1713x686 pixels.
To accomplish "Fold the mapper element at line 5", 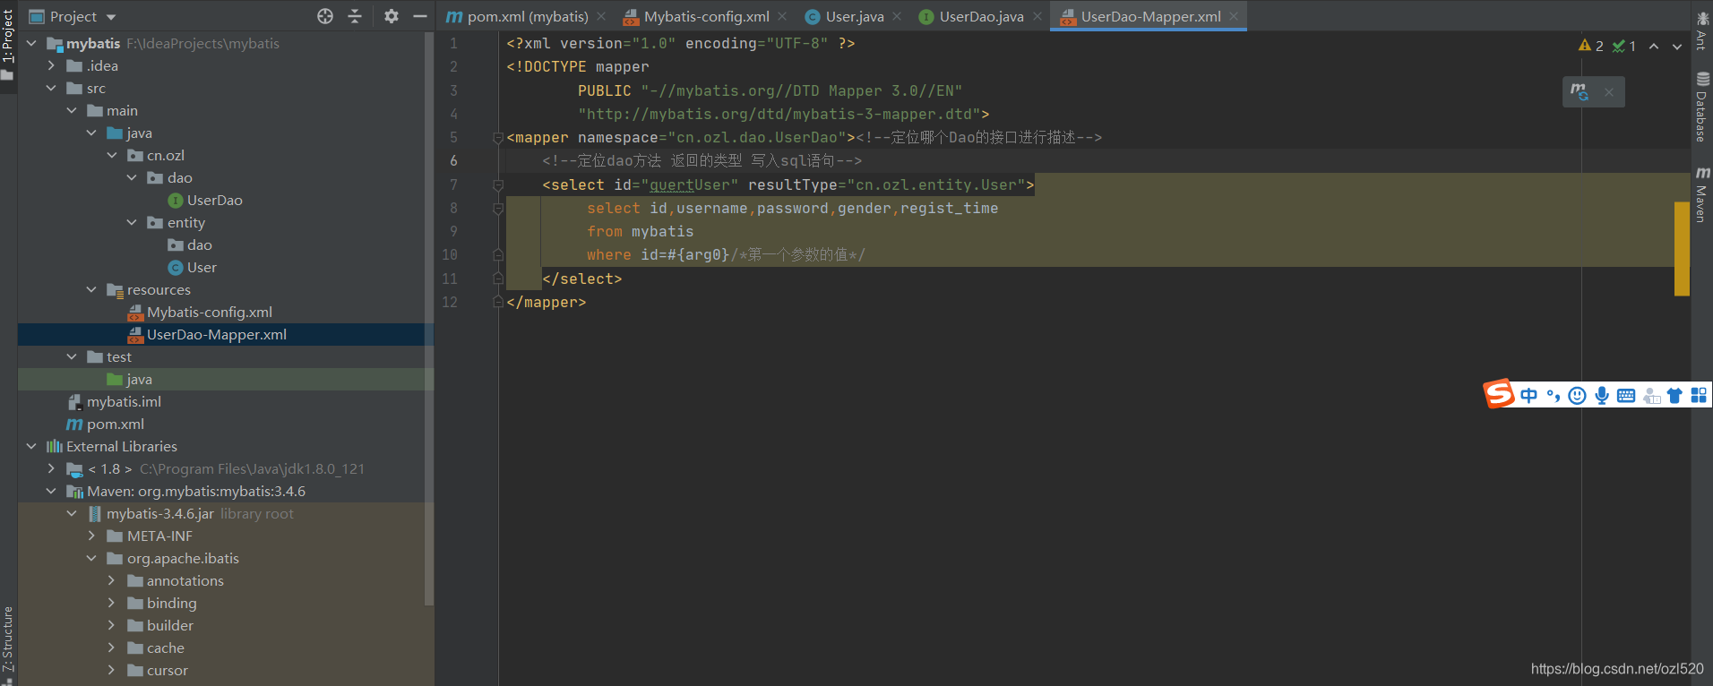I will 498,138.
